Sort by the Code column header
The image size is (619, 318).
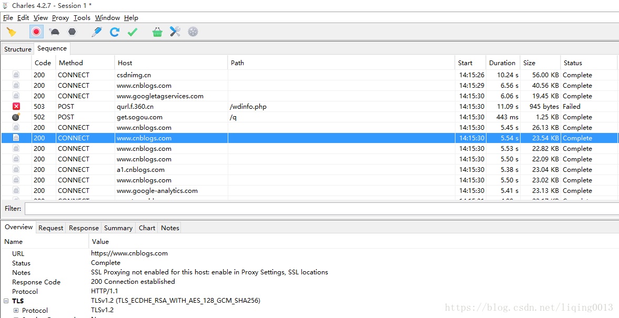click(x=44, y=63)
